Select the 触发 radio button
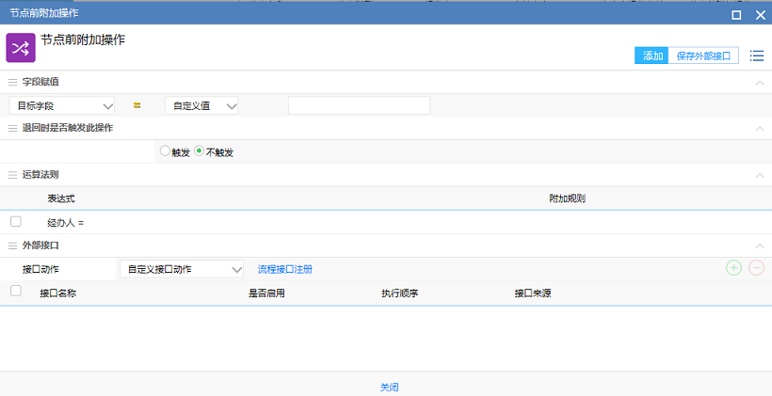Viewport: 772px width, 396px height. [165, 151]
